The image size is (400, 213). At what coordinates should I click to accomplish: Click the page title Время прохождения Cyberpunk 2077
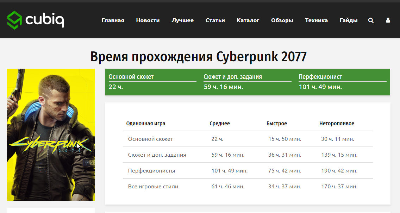199,57
